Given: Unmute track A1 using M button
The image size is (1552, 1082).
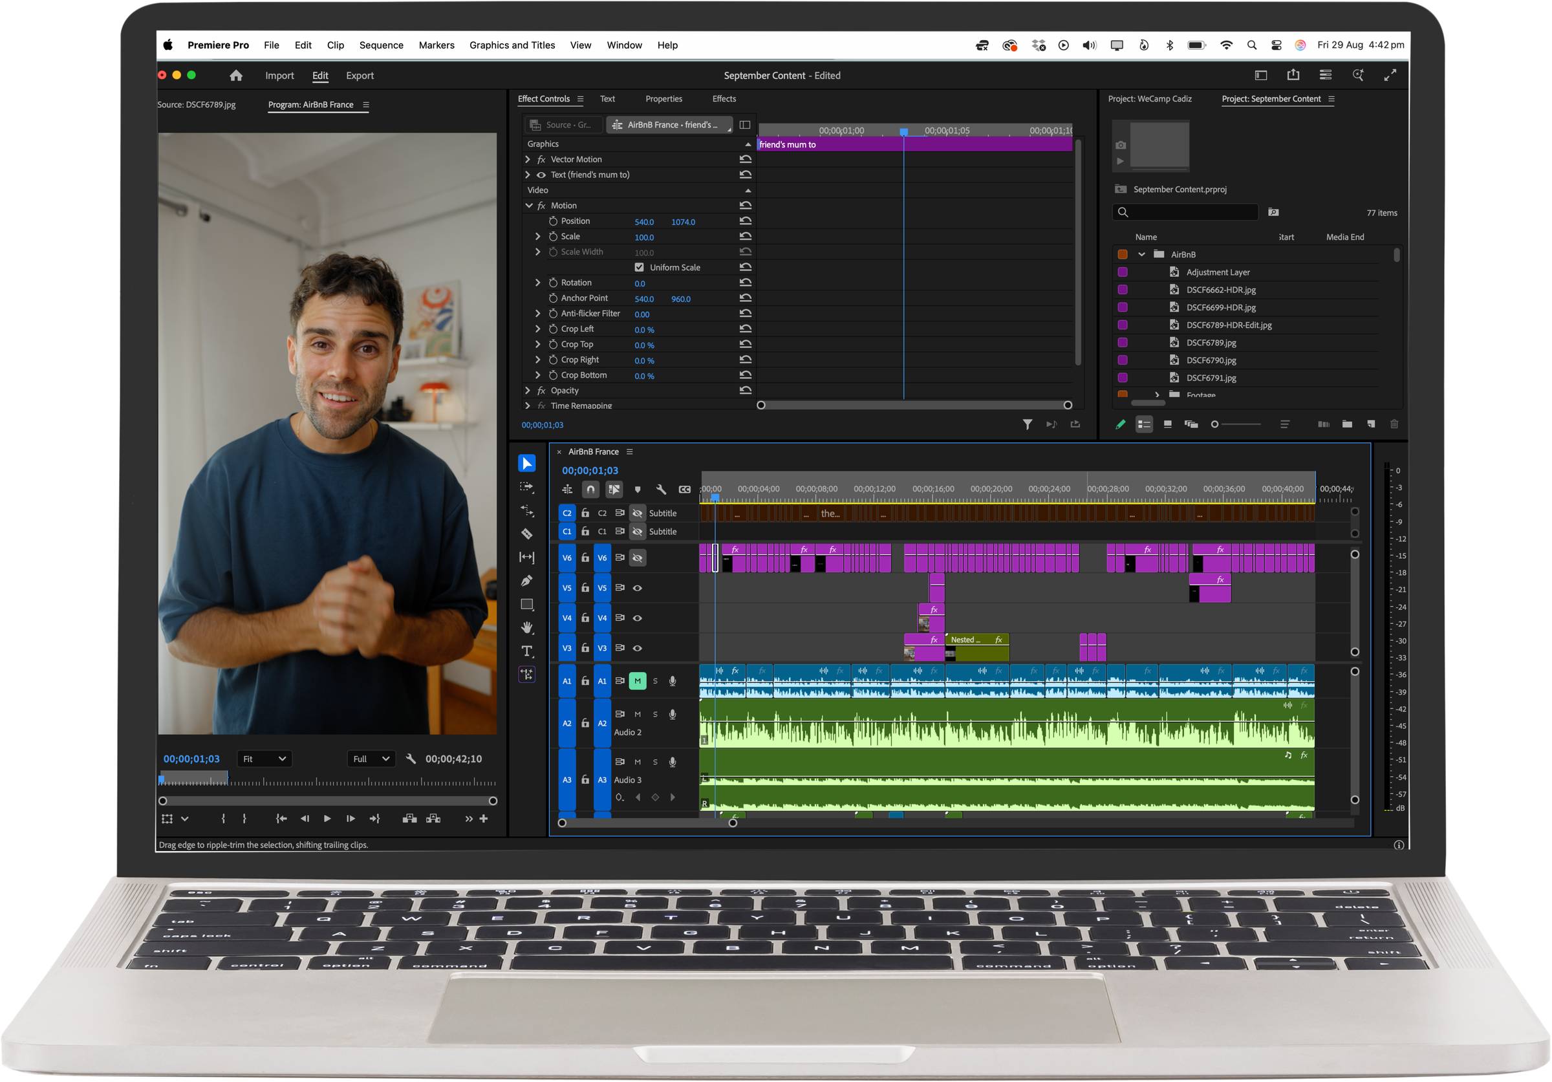Looking at the screenshot, I should click(638, 680).
